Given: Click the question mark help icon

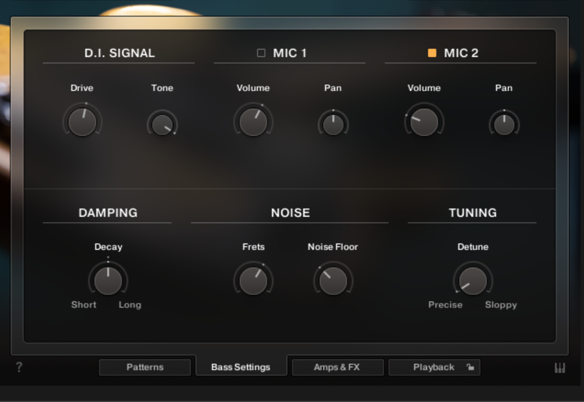Looking at the screenshot, I should [x=19, y=367].
